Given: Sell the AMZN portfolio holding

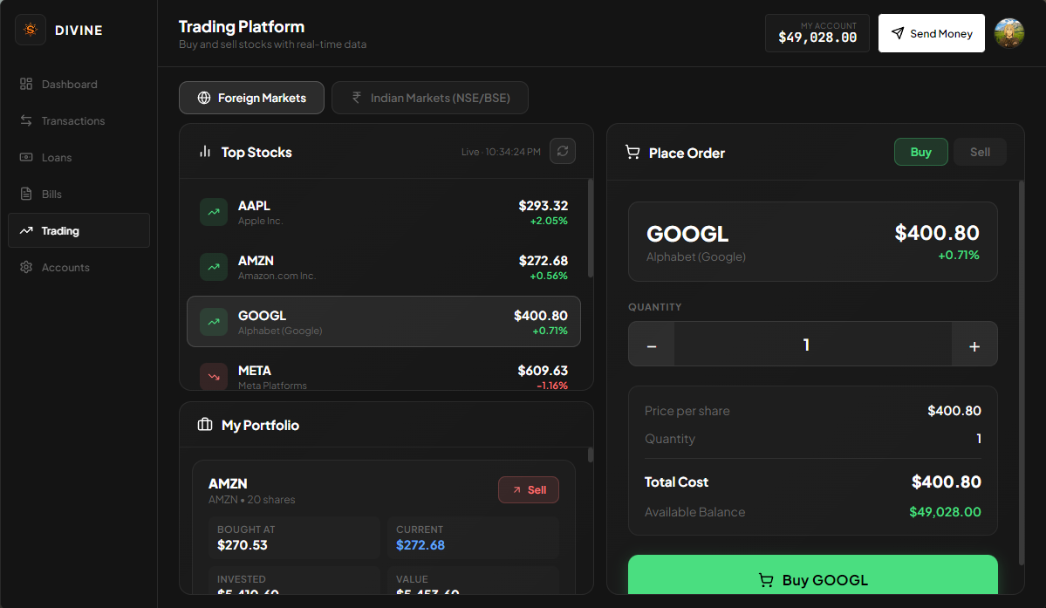Looking at the screenshot, I should point(529,490).
